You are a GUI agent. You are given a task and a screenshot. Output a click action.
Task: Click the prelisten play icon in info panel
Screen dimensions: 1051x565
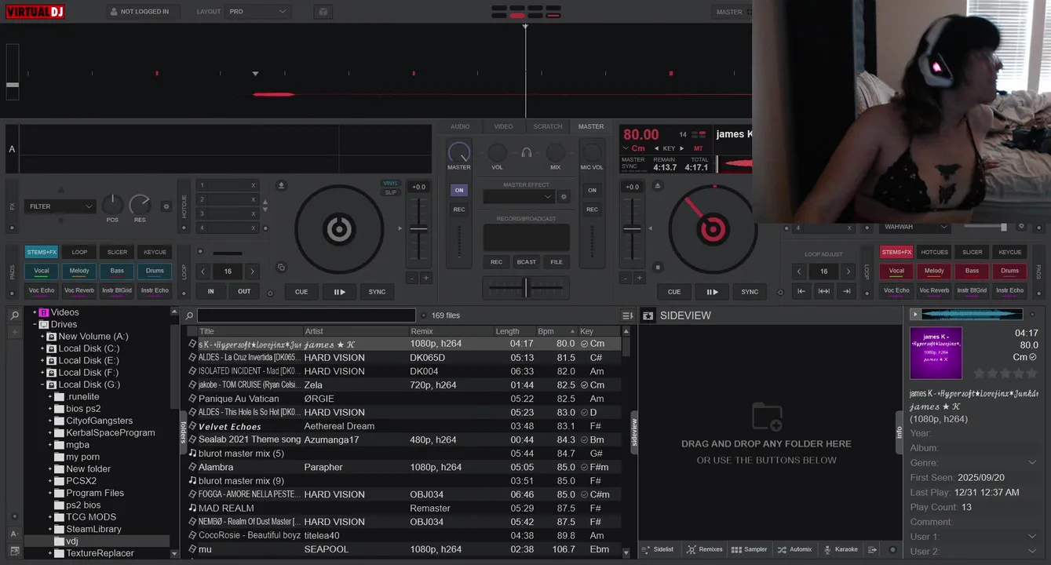(x=914, y=315)
